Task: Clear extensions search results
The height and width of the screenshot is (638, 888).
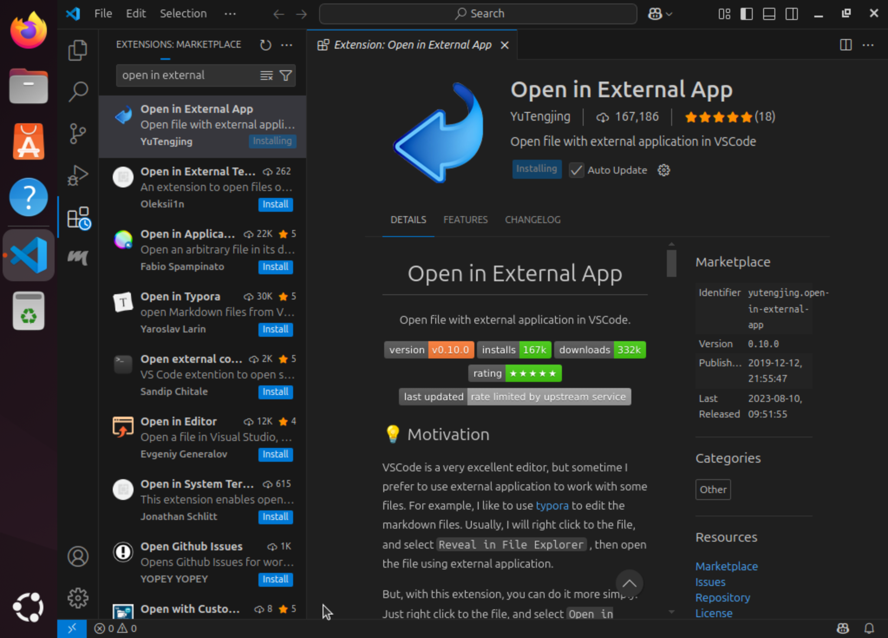Action: (x=266, y=76)
